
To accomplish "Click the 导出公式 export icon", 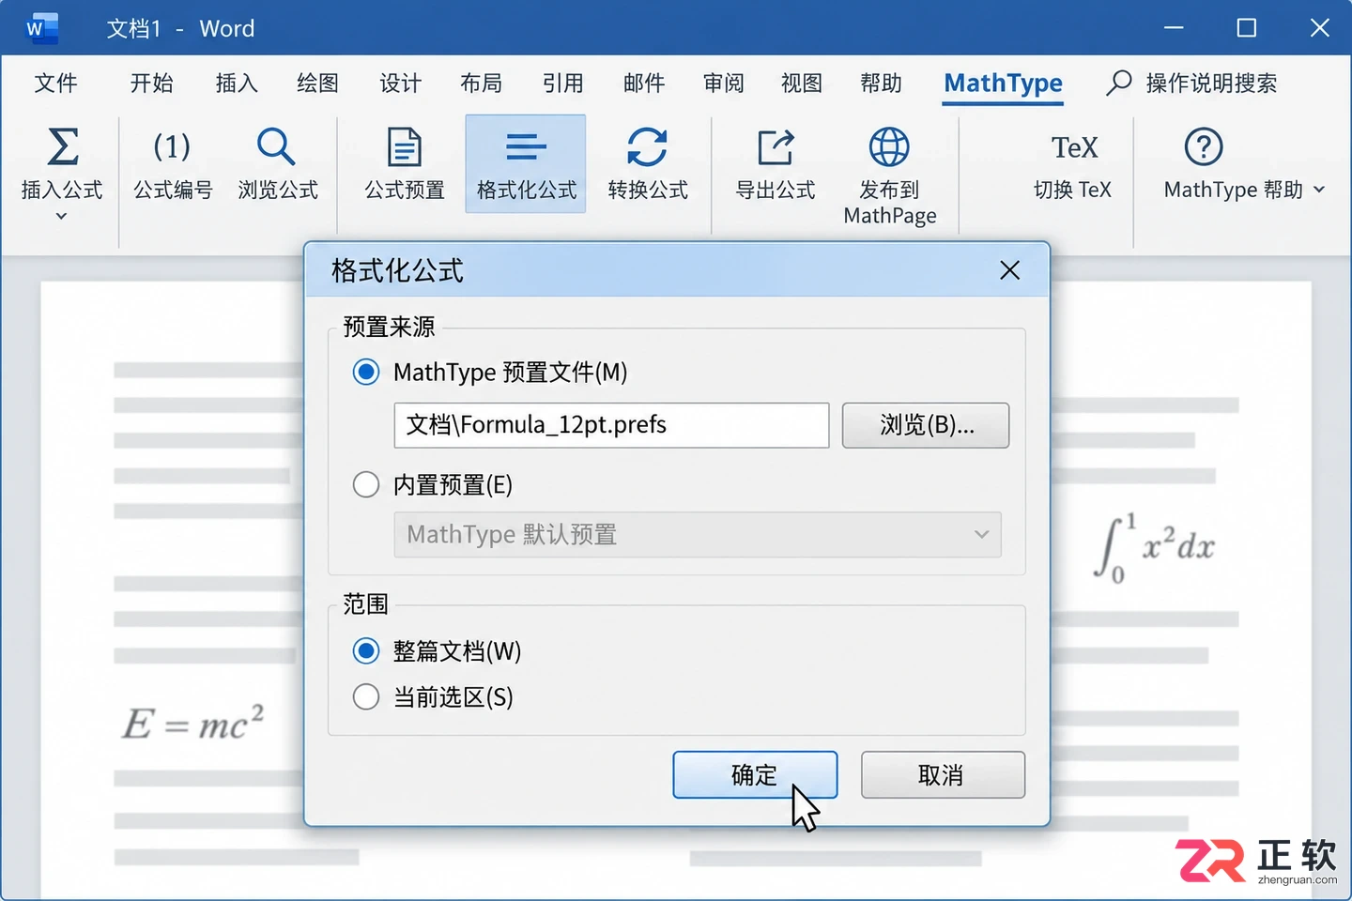I will coord(776,147).
